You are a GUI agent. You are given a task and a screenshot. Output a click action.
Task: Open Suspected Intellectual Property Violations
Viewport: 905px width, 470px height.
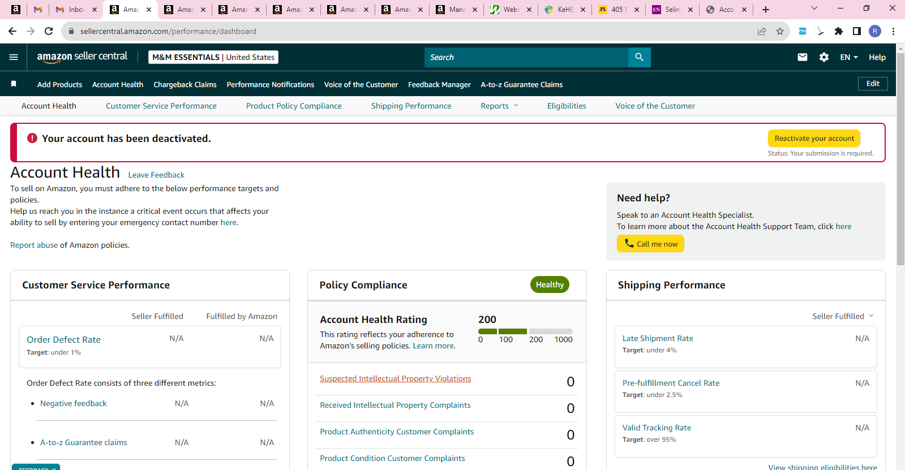click(x=396, y=378)
